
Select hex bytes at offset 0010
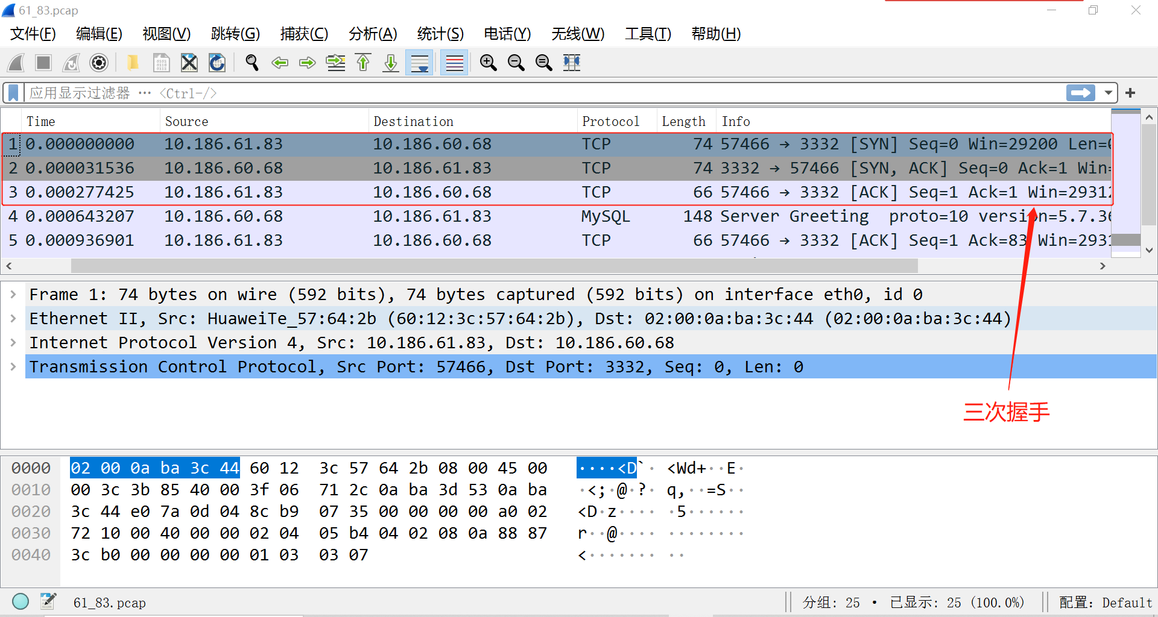pos(309,490)
